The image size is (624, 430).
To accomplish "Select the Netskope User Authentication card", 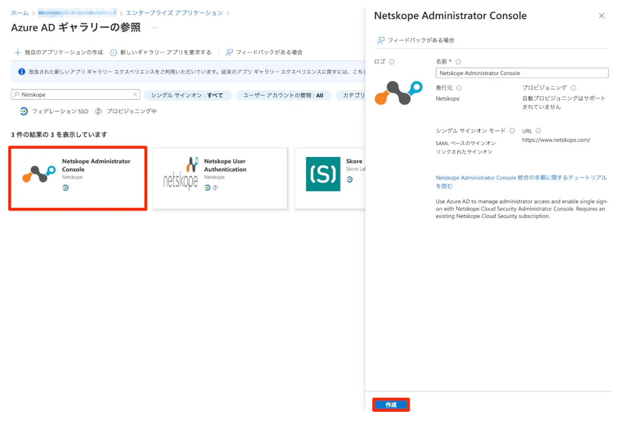I will click(219, 178).
